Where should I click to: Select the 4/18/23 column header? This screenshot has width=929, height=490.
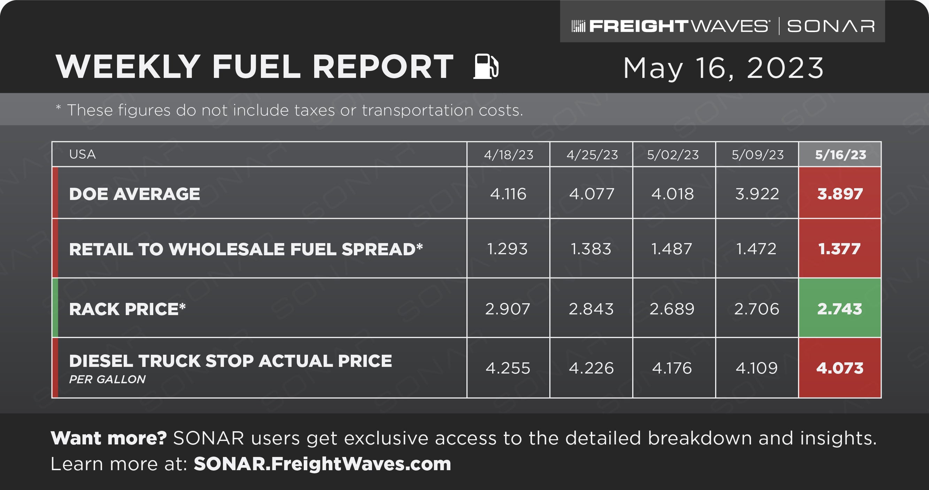508,154
